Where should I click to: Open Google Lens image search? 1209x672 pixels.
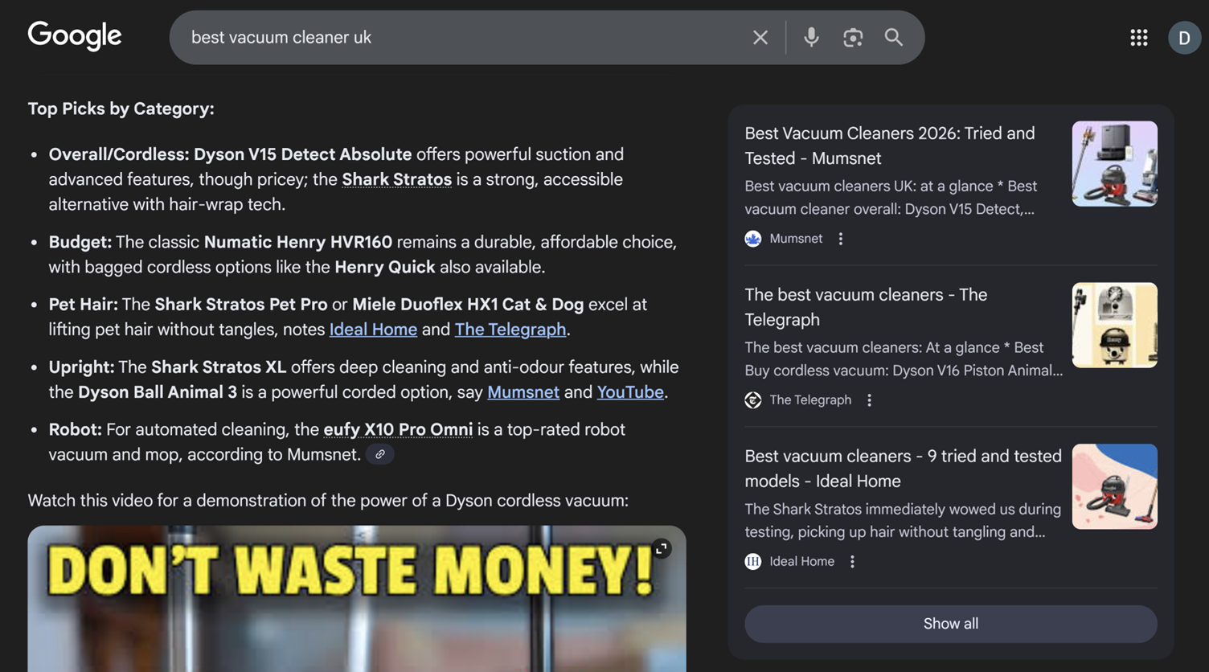coord(852,38)
